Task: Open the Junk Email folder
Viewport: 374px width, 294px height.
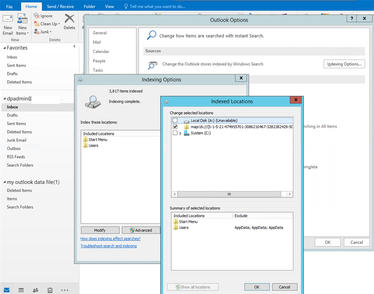Action: coord(16,140)
